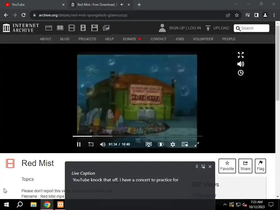
Task: Open the tab search chevron
Action: [x=236, y=4]
